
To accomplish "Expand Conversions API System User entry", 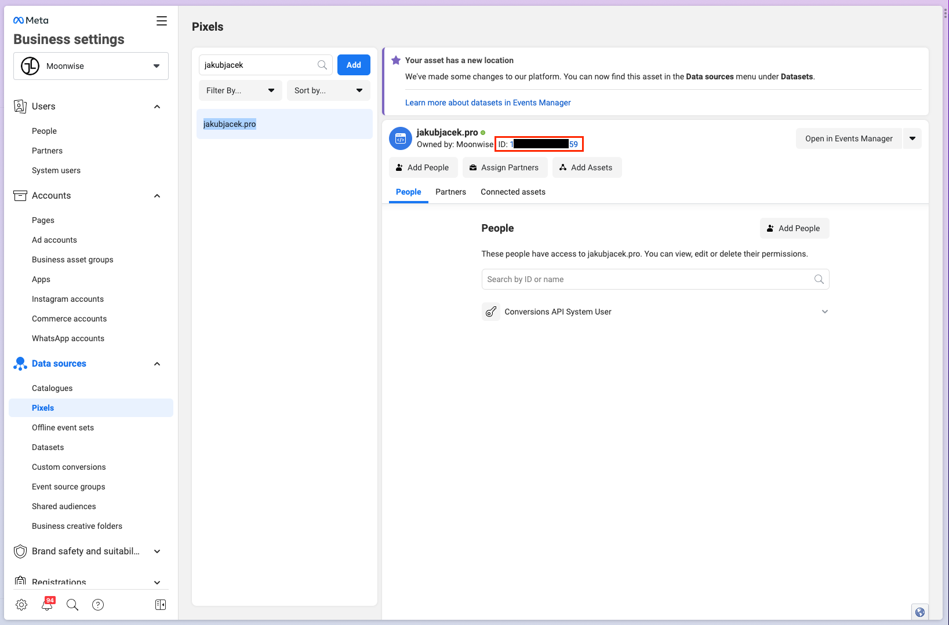I will coord(825,312).
